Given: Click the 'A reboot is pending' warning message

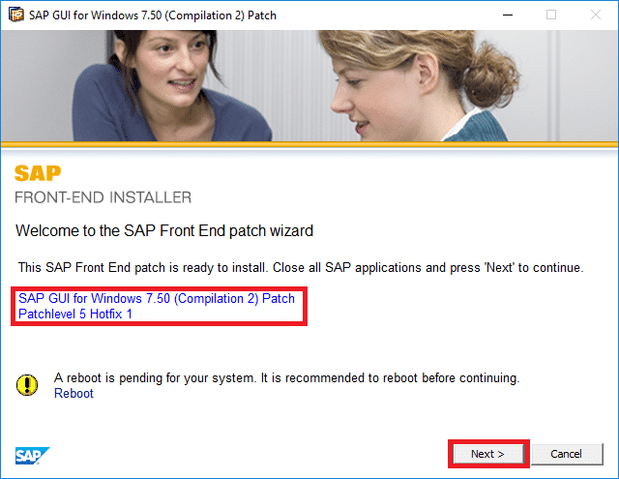Looking at the screenshot, I should tap(286, 378).
